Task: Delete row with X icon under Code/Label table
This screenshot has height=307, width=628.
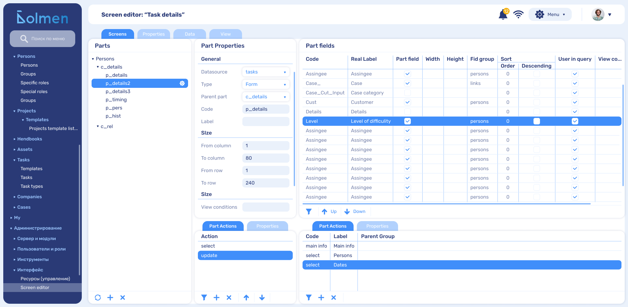Action: click(334, 298)
